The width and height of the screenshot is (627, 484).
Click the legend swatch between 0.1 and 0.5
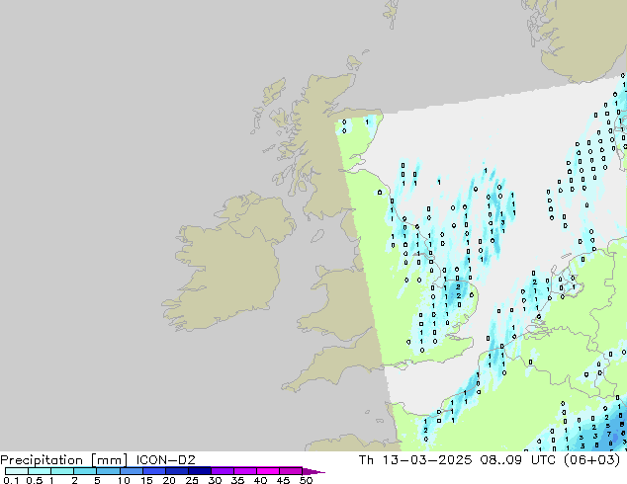coord(17,471)
